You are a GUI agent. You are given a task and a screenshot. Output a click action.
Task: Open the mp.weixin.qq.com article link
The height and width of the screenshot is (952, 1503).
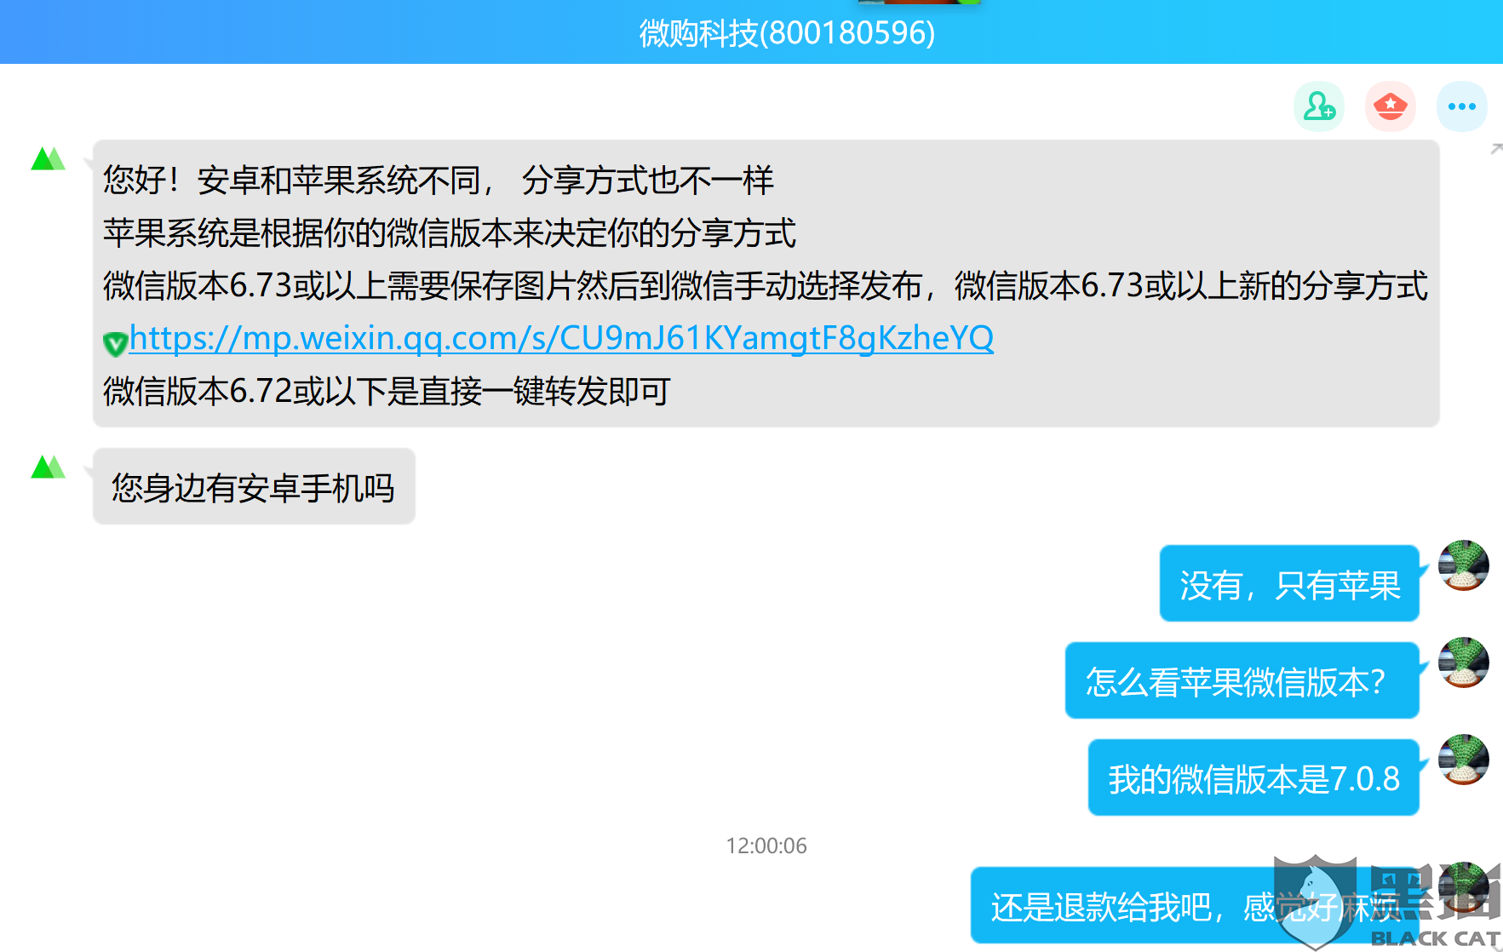click(562, 338)
